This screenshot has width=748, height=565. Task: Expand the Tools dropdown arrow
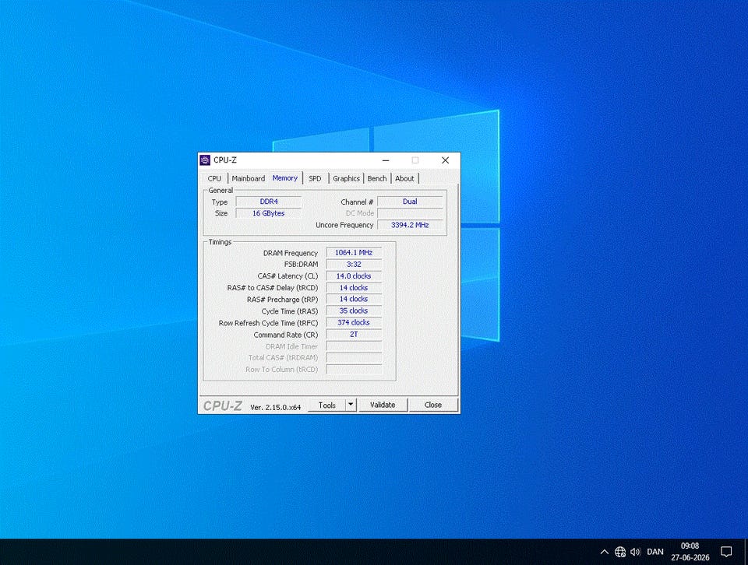[x=351, y=405]
